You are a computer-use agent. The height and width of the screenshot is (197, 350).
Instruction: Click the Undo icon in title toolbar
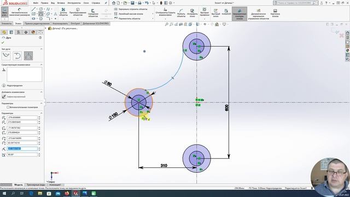pyautogui.click(x=147, y=3)
